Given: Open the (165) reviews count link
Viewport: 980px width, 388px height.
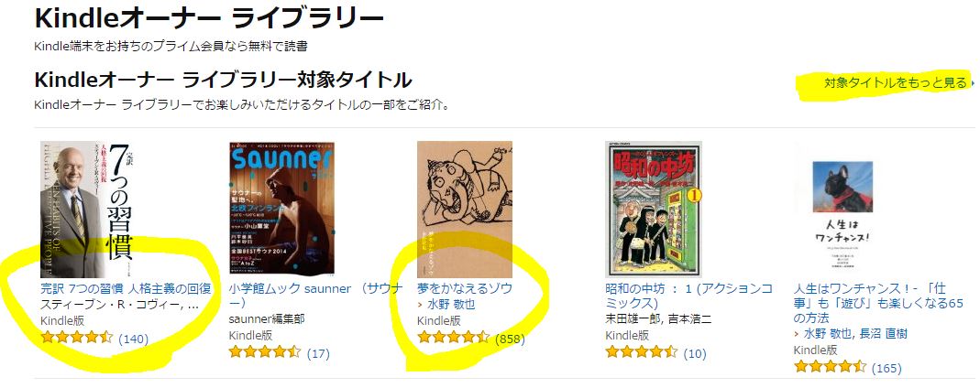Looking at the screenshot, I should coord(886,368).
